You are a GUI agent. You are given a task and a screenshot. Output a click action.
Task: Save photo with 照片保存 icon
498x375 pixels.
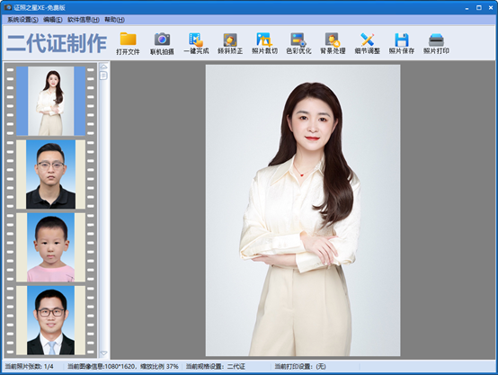(402, 43)
